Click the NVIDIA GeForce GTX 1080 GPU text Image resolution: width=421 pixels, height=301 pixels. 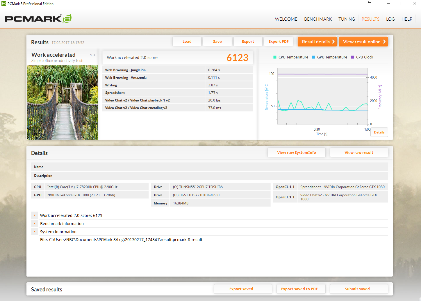click(81, 195)
